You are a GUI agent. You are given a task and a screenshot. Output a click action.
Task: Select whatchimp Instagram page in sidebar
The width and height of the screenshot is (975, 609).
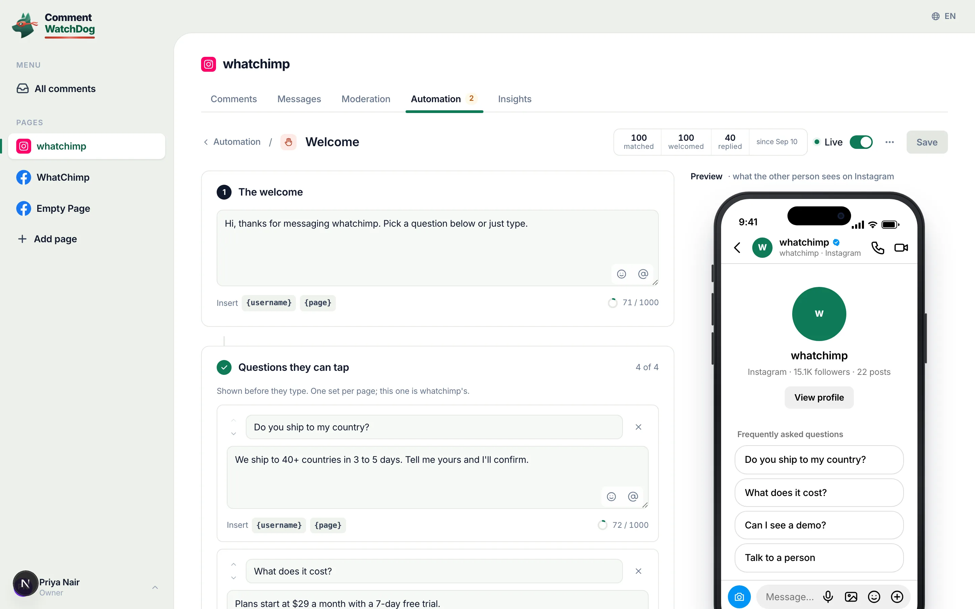(87, 146)
